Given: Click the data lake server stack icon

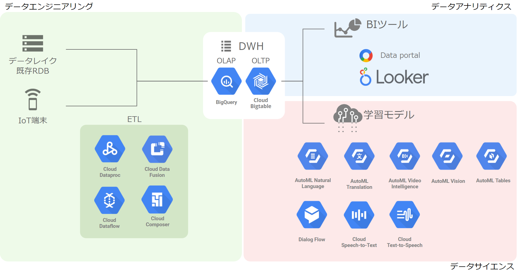Looking at the screenshot, I should click(x=33, y=43).
